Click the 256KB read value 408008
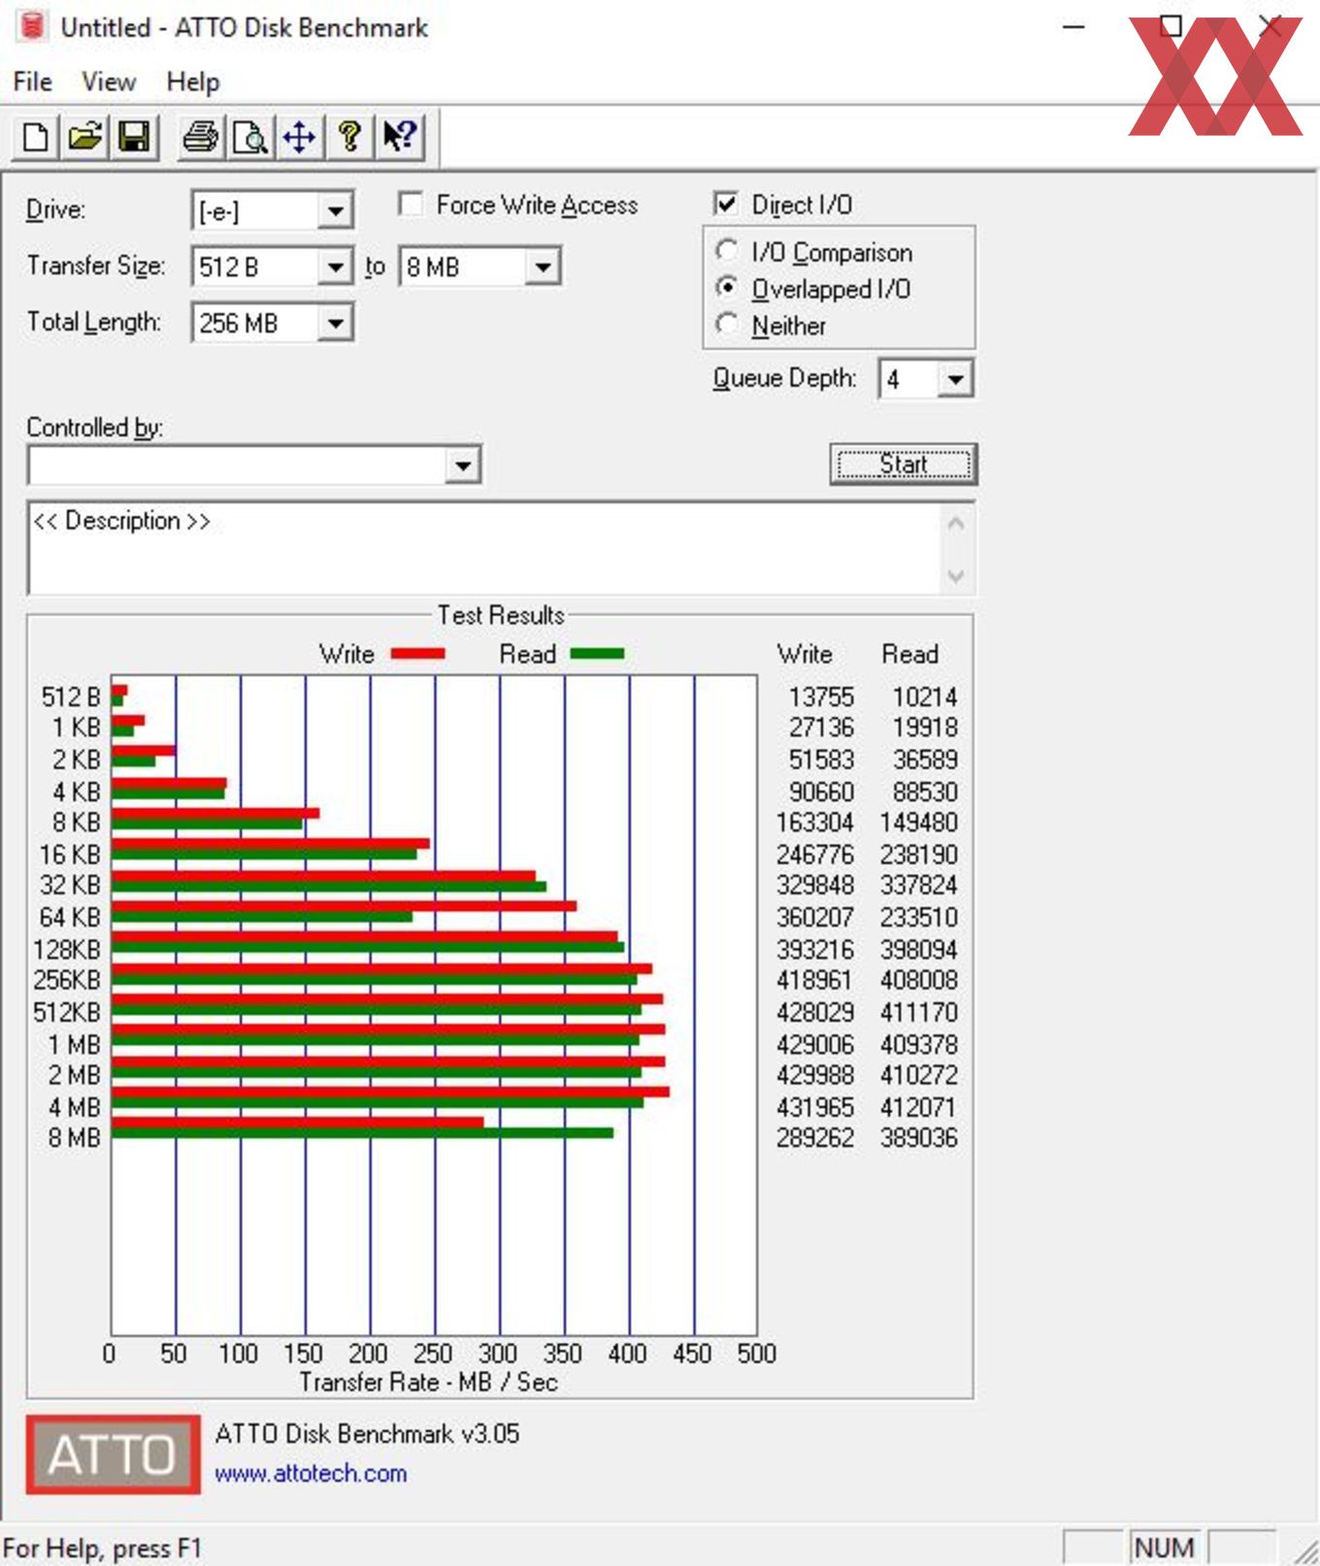This screenshot has width=1320, height=1566. click(x=918, y=980)
